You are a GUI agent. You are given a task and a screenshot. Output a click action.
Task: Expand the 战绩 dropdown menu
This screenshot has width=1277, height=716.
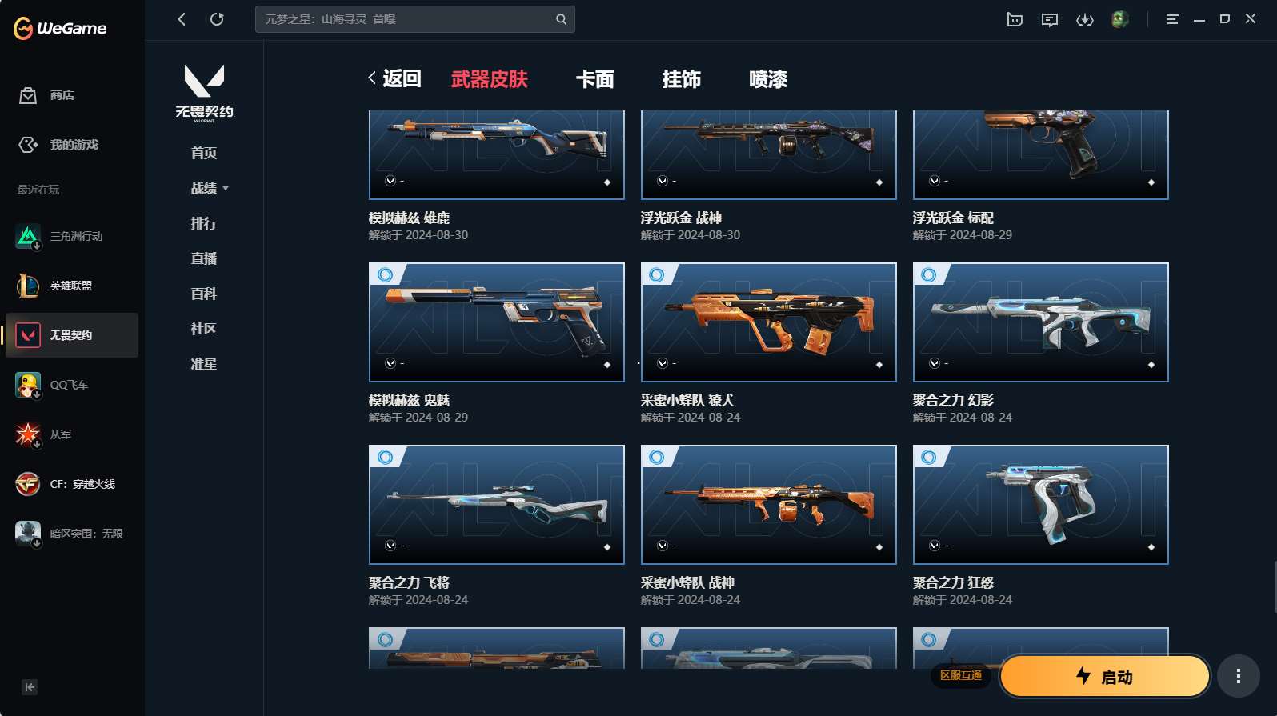coord(210,188)
